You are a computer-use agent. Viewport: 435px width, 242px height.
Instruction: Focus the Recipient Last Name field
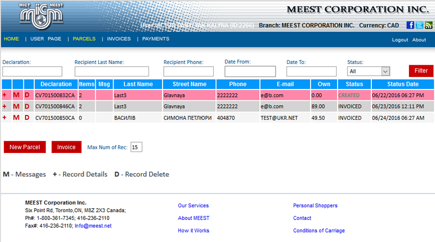tap(111, 72)
